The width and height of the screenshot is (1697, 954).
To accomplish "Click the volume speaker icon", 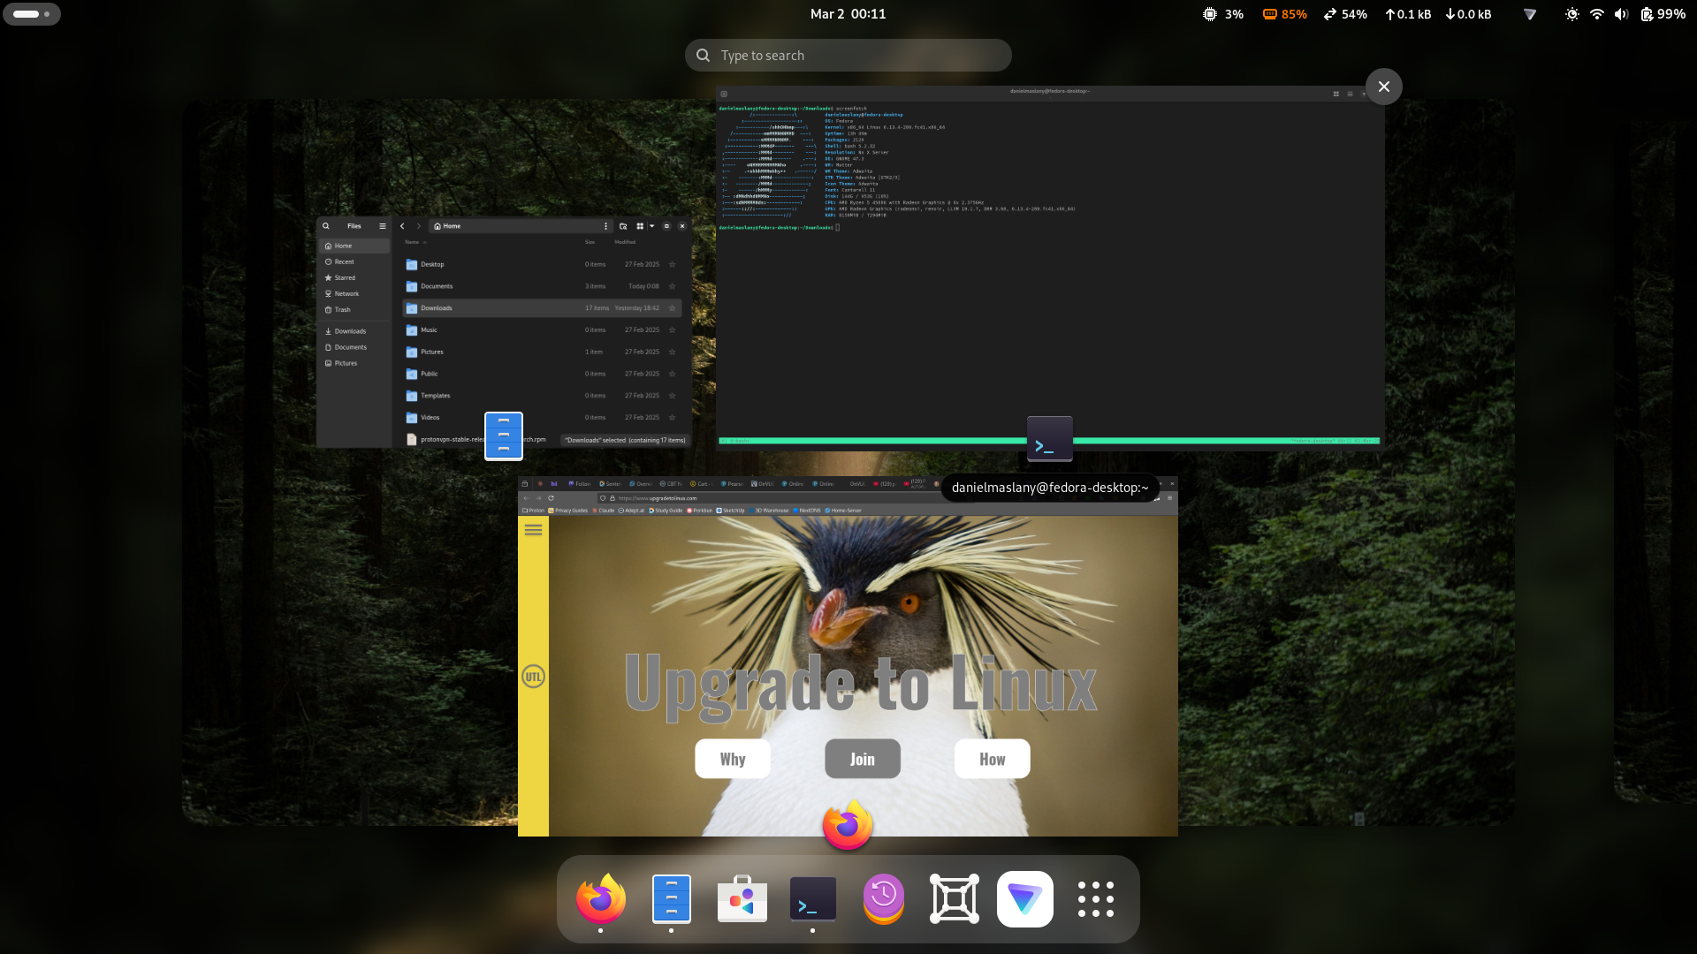I will coord(1621,14).
